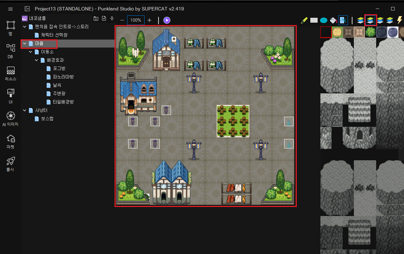This screenshot has height=254, width=404.
Task: Add a new map file in tree
Action: 104,18
